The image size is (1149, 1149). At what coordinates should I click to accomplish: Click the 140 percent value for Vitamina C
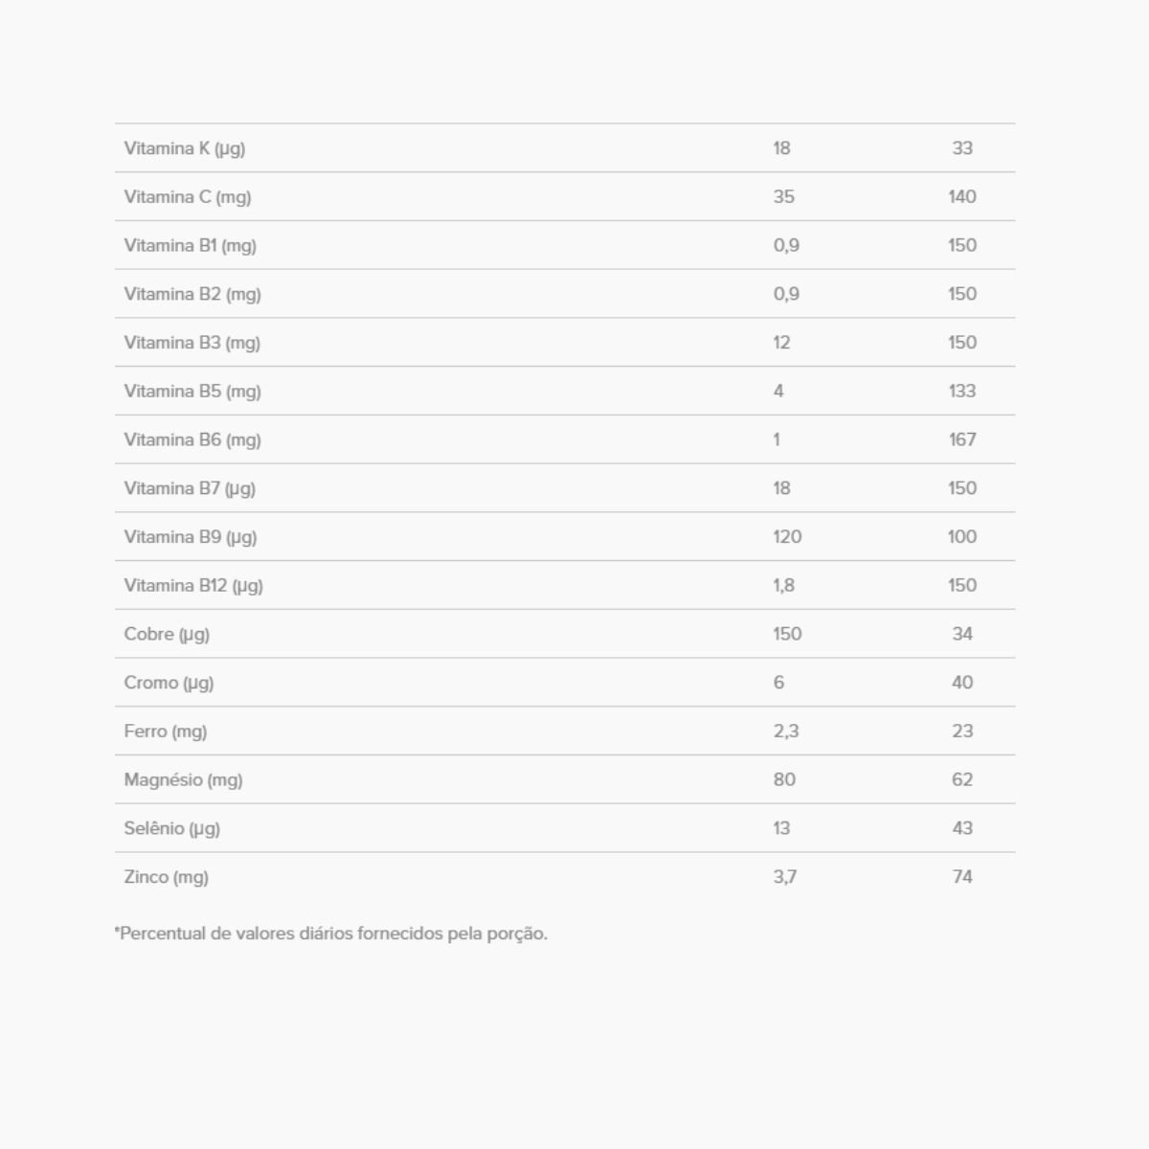(x=962, y=197)
